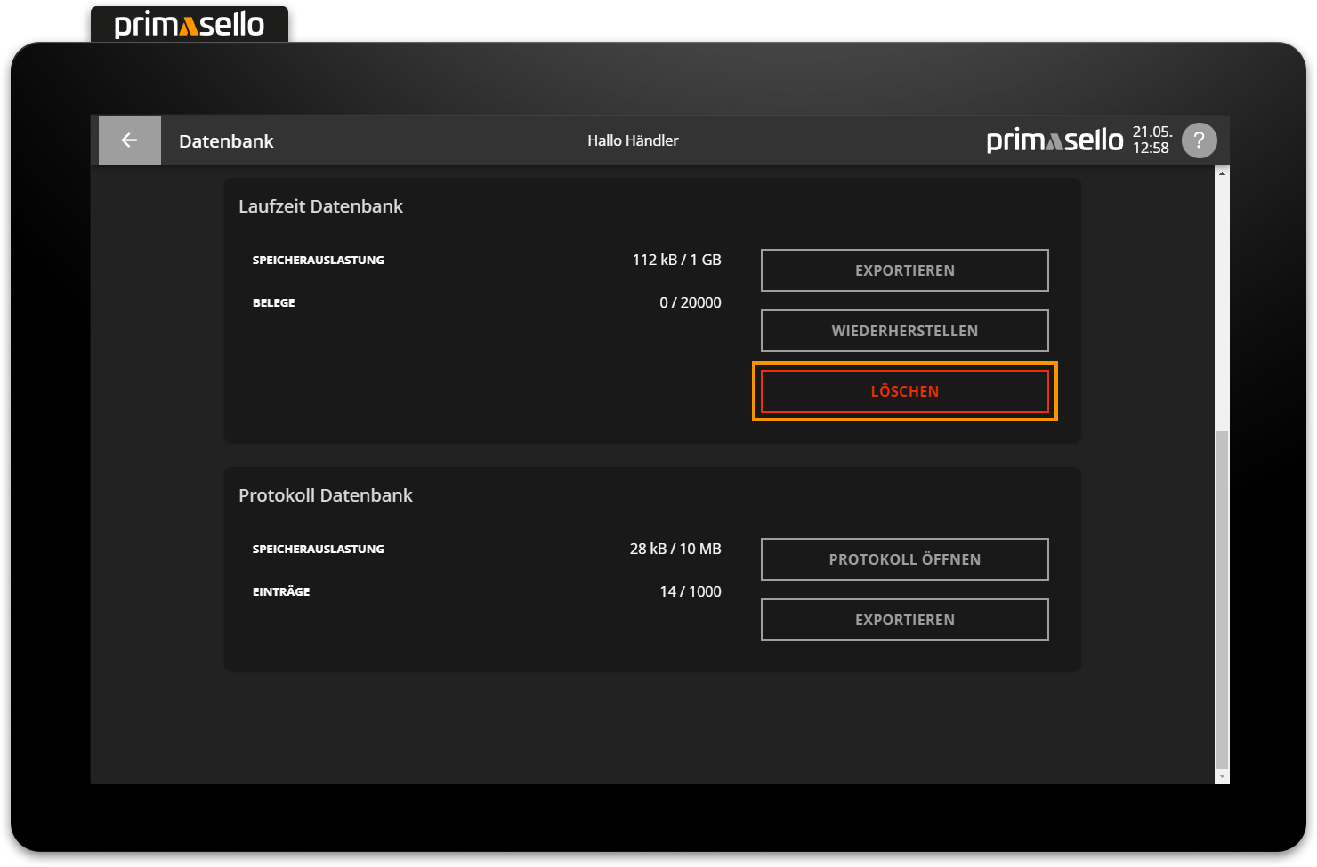Click the primasello logo in the header bar
The height and width of the screenshot is (867, 1317).
click(x=1054, y=140)
